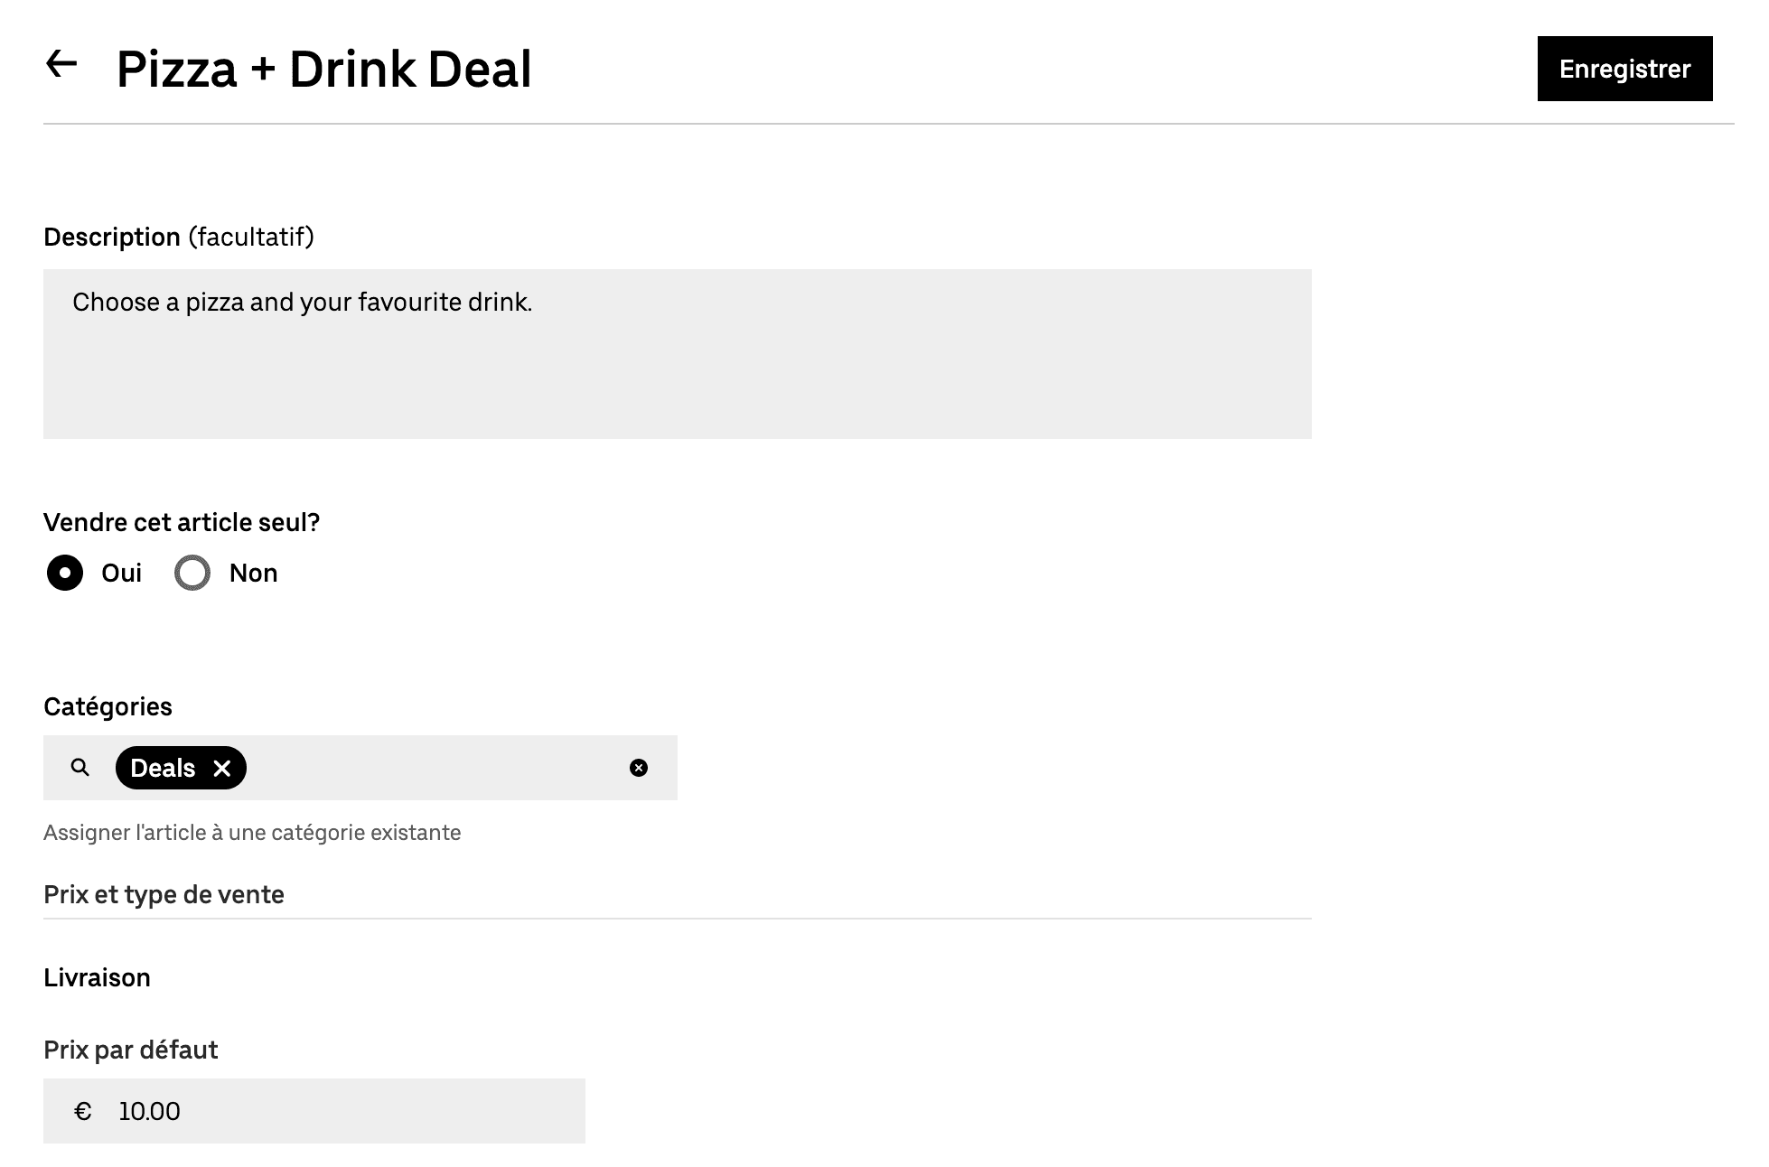The width and height of the screenshot is (1769, 1167).
Task: Click the euro currency symbol
Action: tap(83, 1111)
